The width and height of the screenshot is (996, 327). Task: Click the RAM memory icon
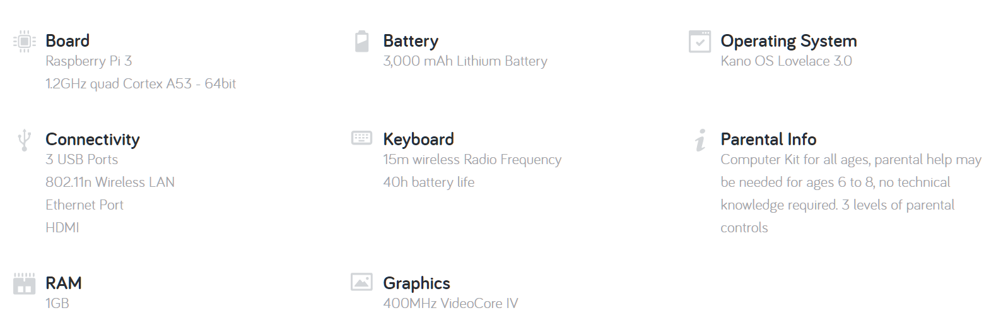(x=24, y=283)
